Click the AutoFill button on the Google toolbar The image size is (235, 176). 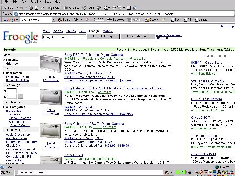pos(134,20)
